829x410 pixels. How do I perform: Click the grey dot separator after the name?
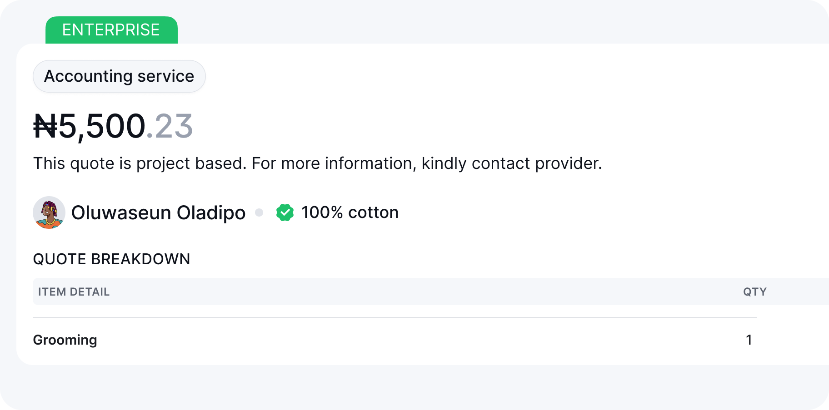tap(259, 212)
